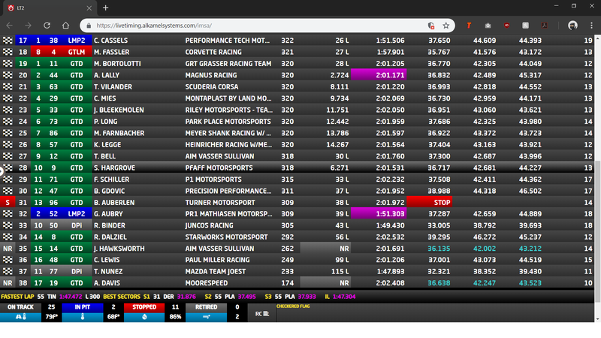The image size is (601, 338).
Task: Click the page vertical scrollbar thumb
Action: [x=597, y=232]
